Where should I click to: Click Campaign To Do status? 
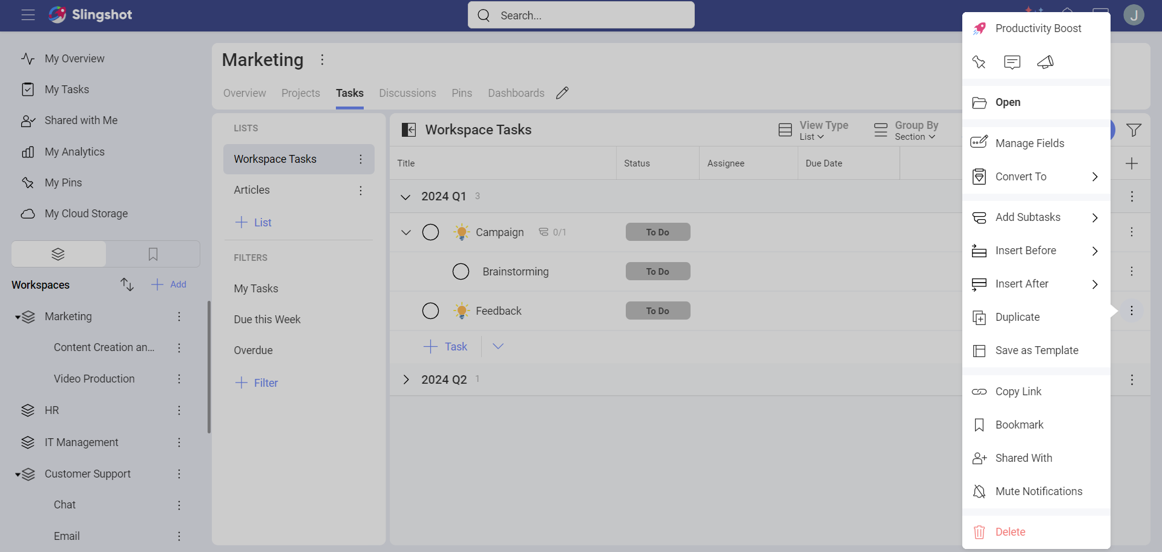click(x=658, y=232)
